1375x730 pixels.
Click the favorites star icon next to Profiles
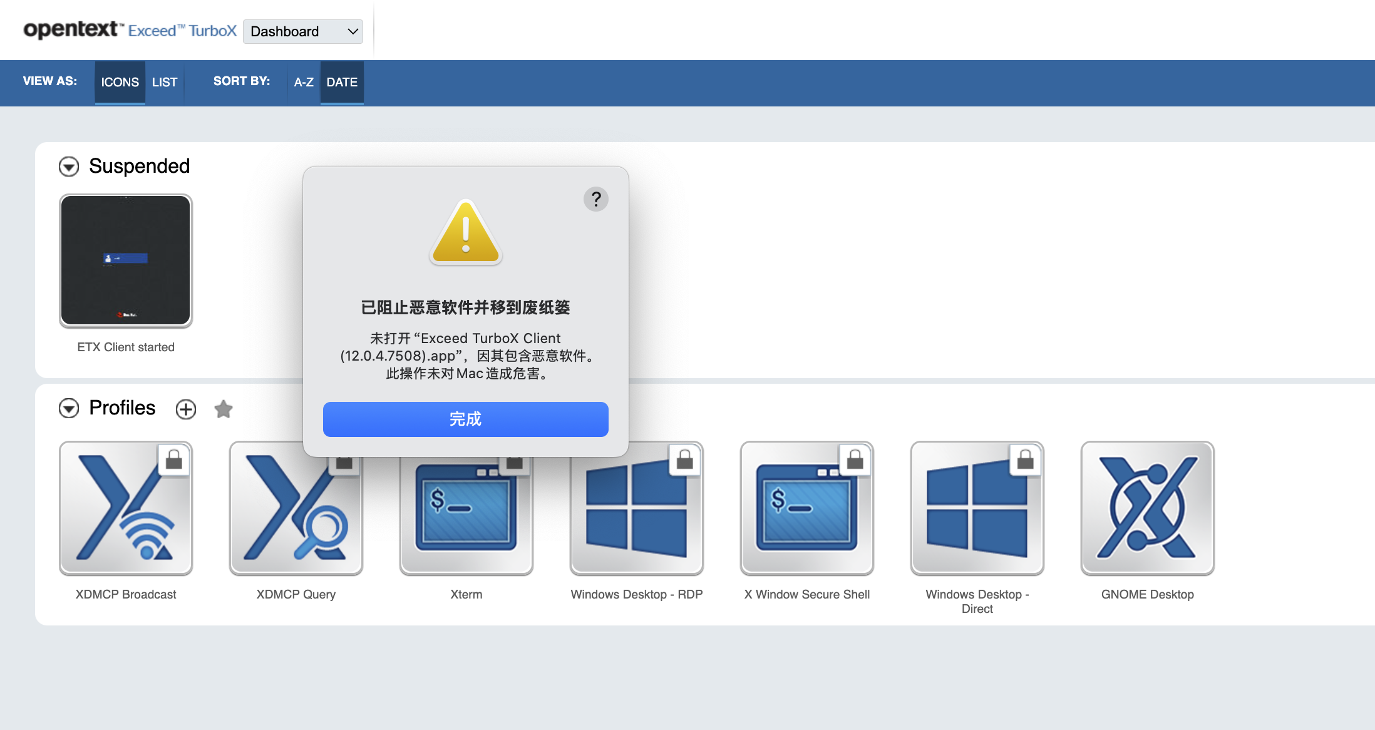coord(224,409)
